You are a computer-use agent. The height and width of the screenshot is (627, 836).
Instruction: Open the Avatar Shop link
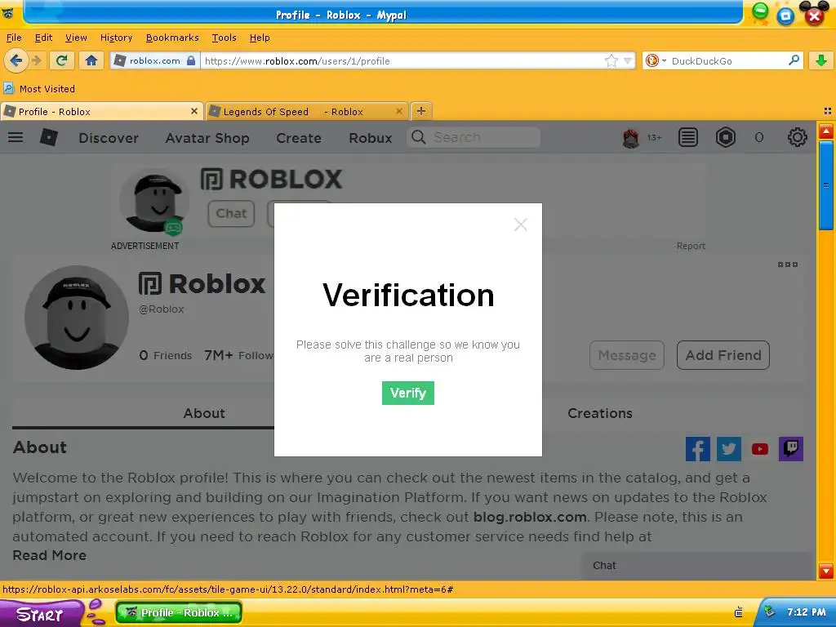tap(207, 138)
